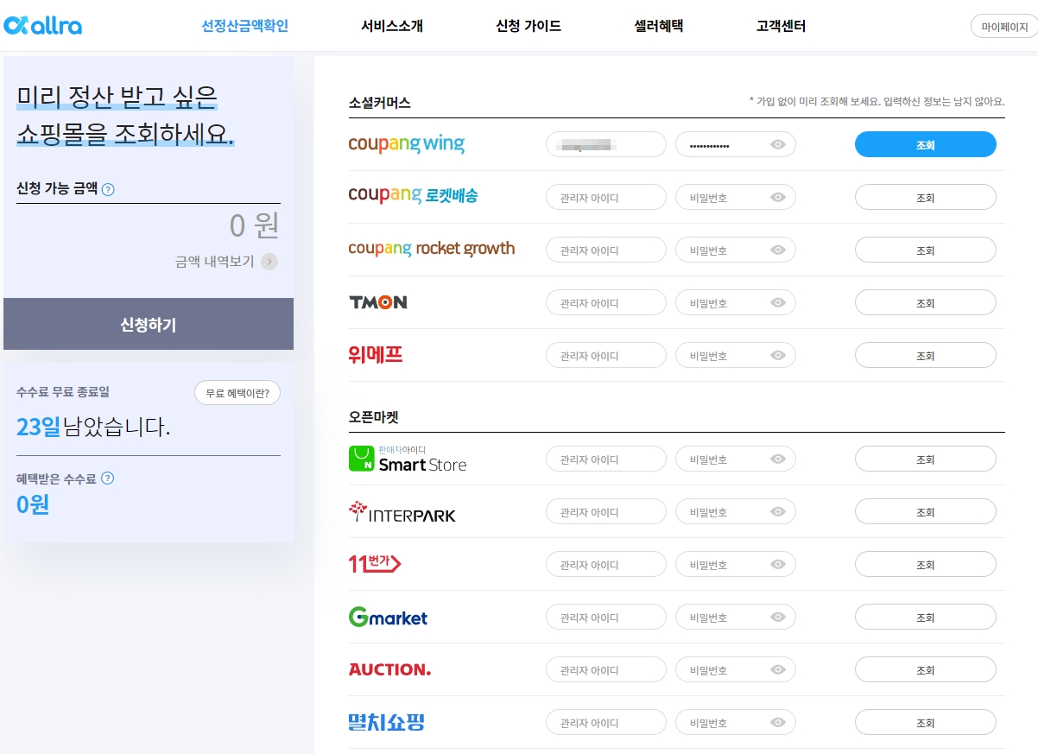Focus 위메프 비밀번호 field
Image resolution: width=1038 pixels, height=754 pixels.
(x=736, y=356)
